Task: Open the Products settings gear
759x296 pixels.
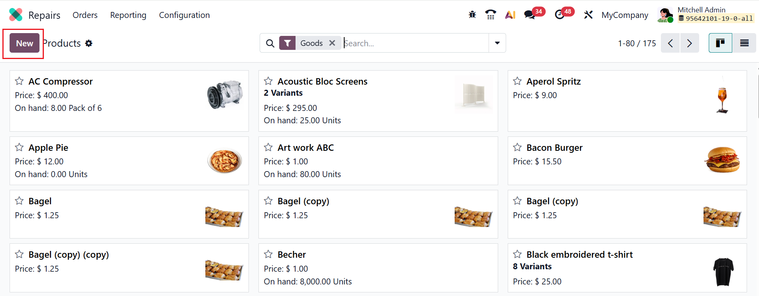Action: pyautogui.click(x=89, y=43)
